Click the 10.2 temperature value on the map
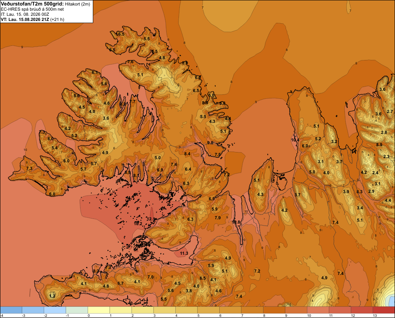 click(138, 224)
